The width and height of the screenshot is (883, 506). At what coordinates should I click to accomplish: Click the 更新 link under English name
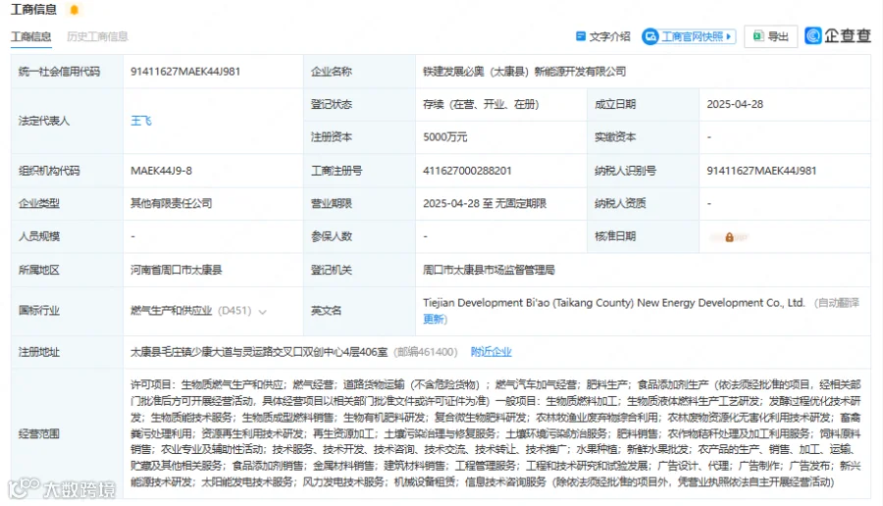[x=435, y=319]
